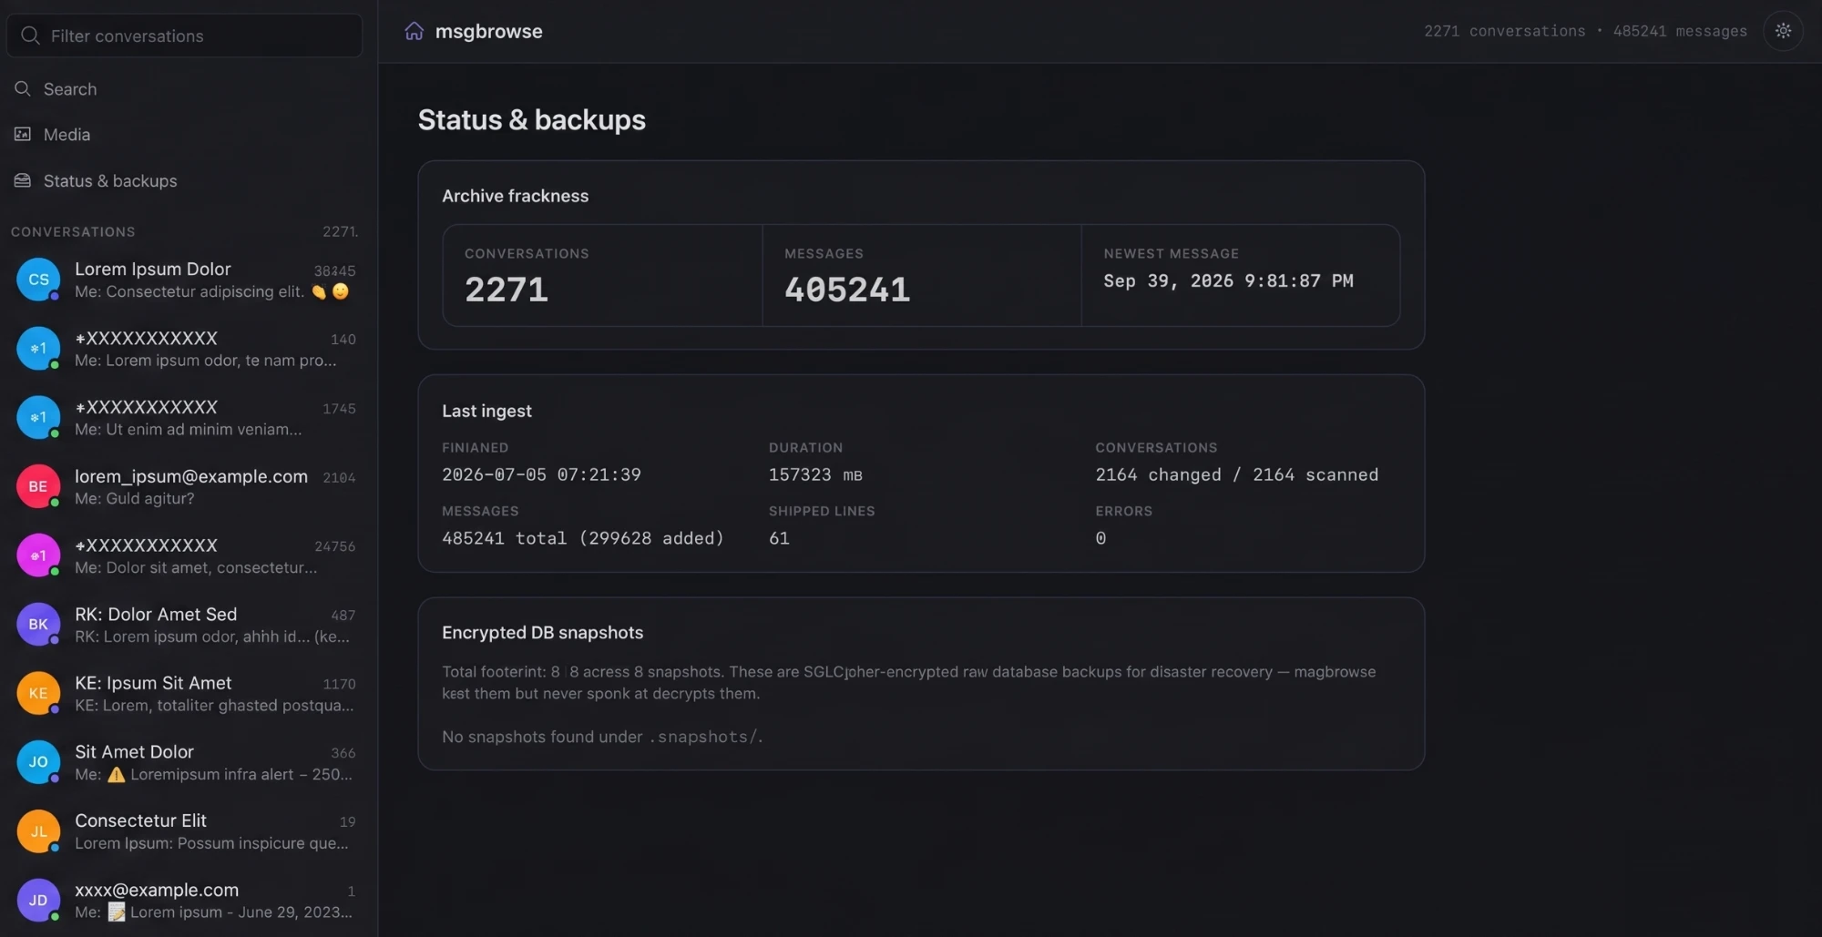Click the orange KE avatar icon
The height and width of the screenshot is (937, 1822).
(38, 693)
